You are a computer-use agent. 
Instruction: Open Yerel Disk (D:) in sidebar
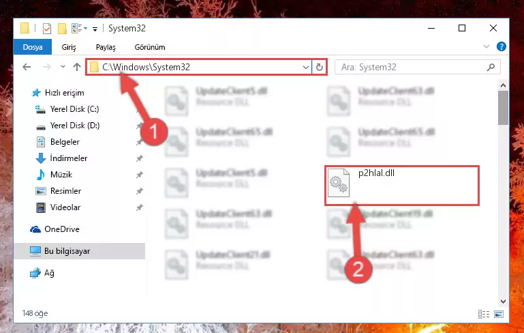point(75,126)
